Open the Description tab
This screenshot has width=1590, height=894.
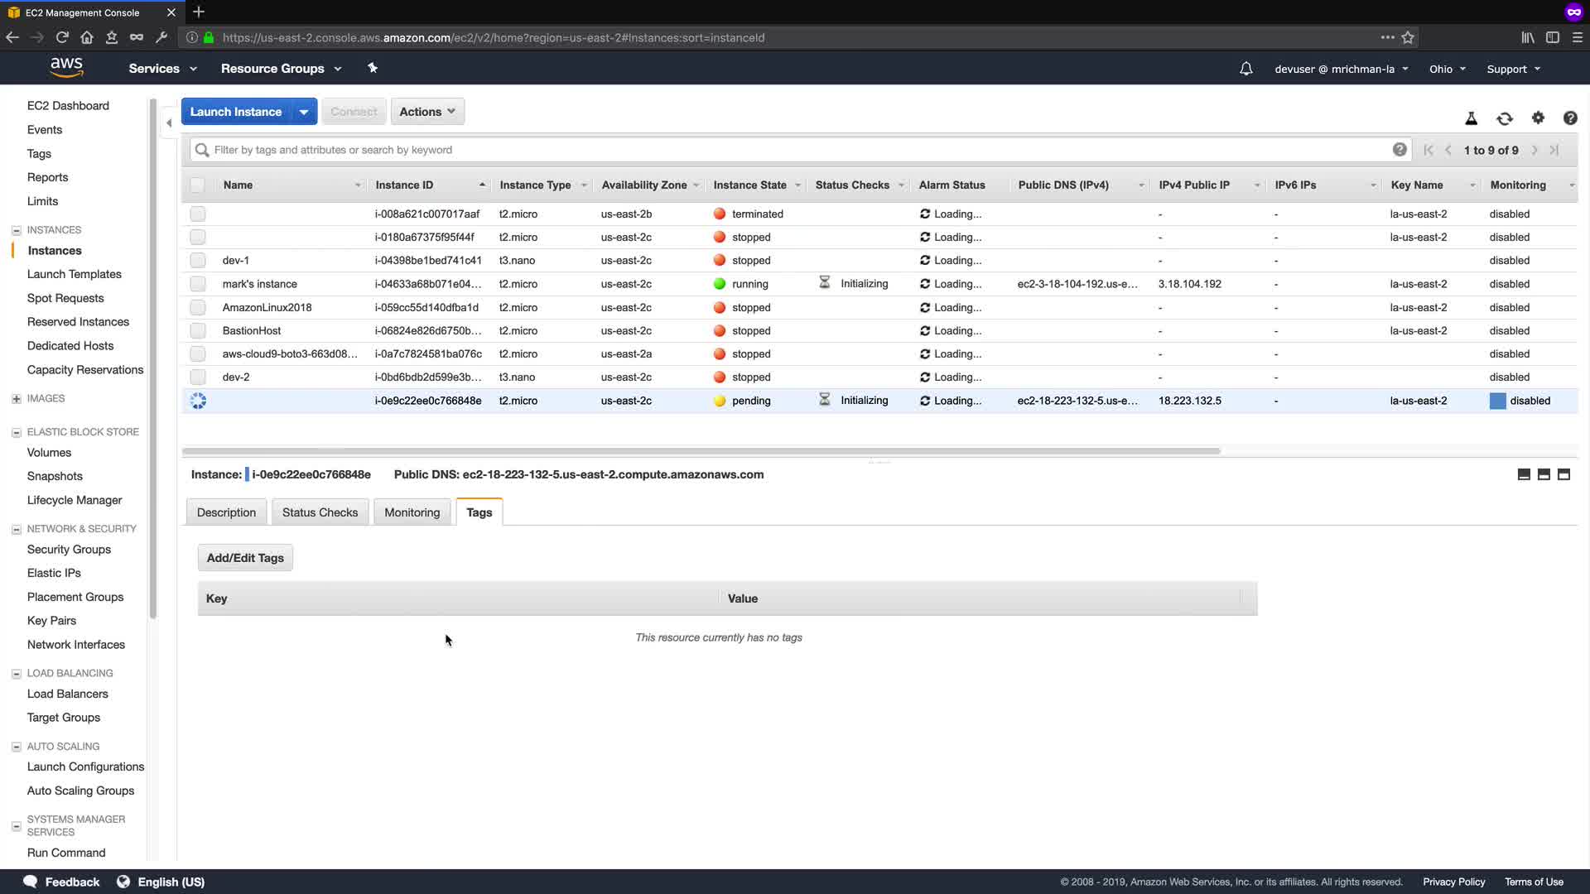pos(226,512)
